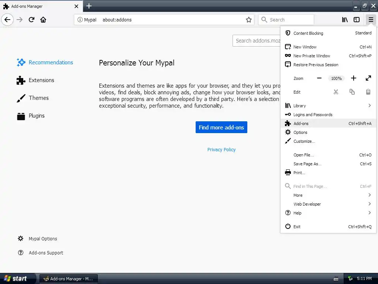Viewport: 378px width, 284px height.
Task: Close the Add-ons Manager tab
Action: coord(76,6)
